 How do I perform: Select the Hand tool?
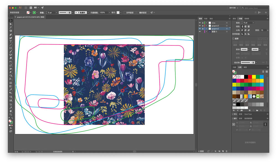[11, 111]
